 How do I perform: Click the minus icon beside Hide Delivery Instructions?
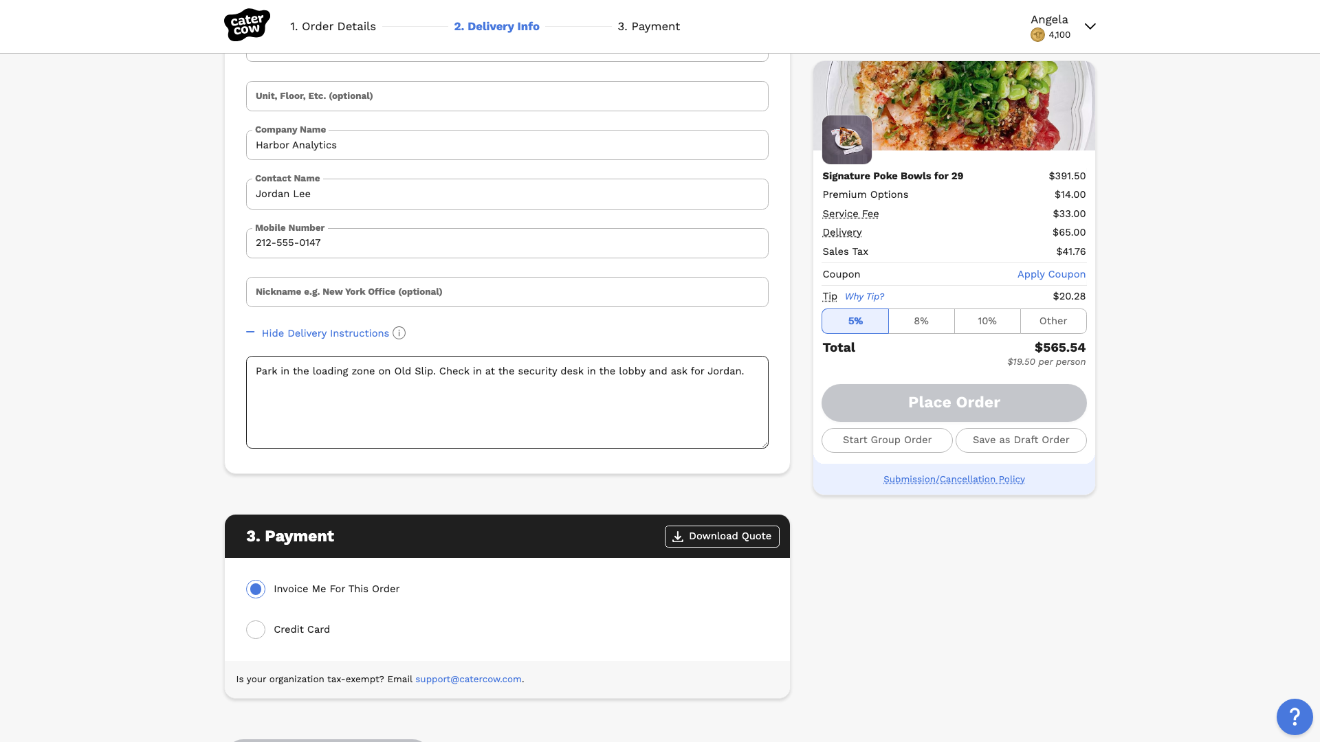pyautogui.click(x=250, y=333)
